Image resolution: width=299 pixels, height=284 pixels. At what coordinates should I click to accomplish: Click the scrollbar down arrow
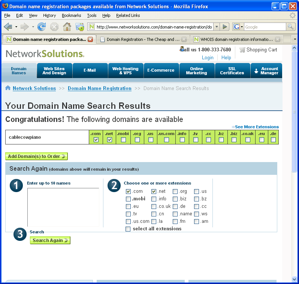coord(294,279)
